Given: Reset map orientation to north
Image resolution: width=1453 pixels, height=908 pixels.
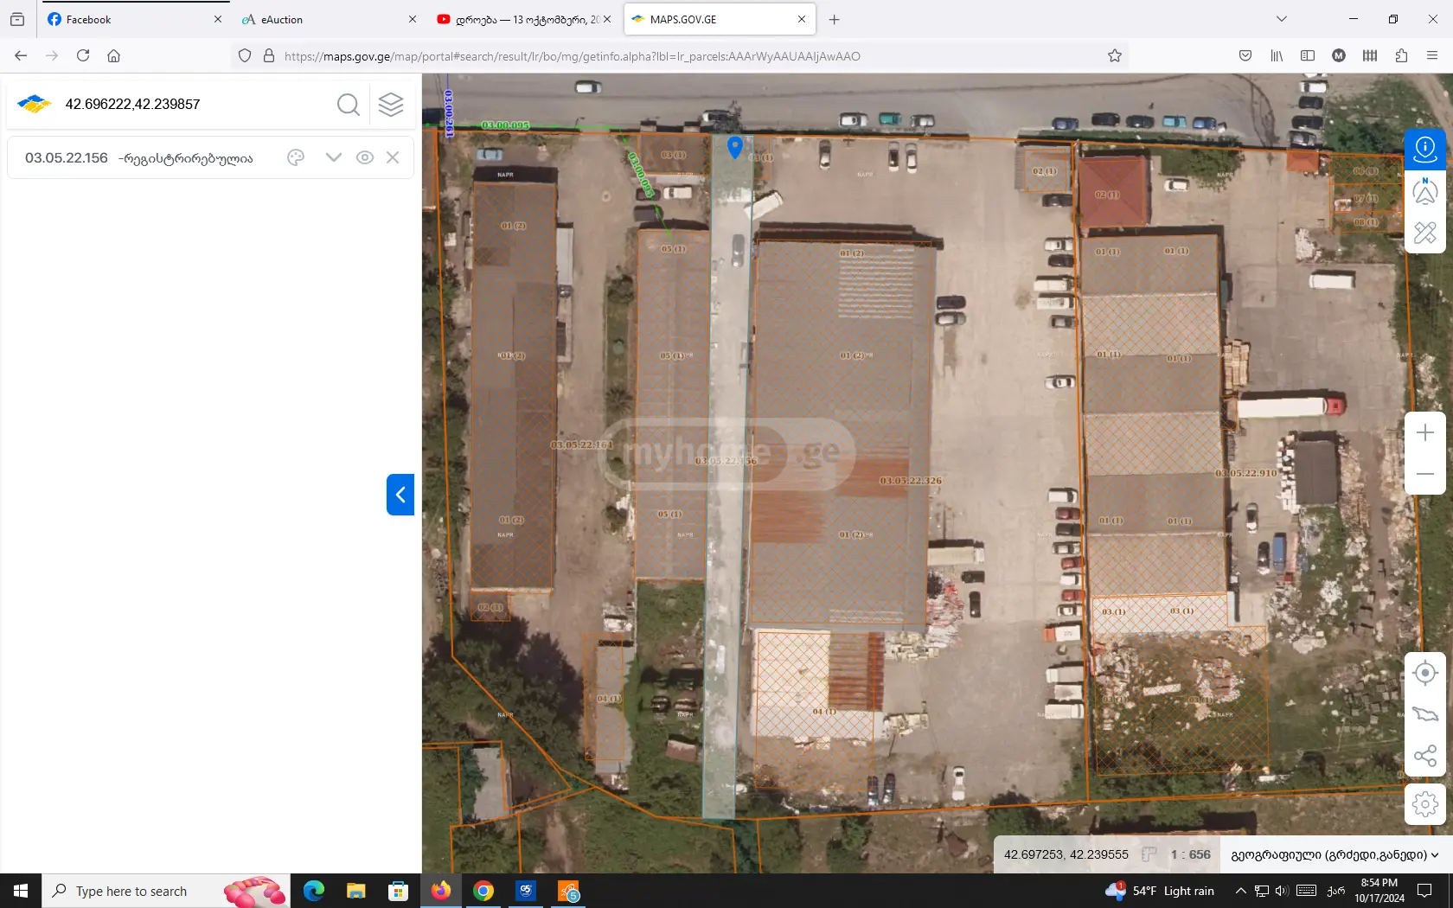Looking at the screenshot, I should pos(1425,191).
